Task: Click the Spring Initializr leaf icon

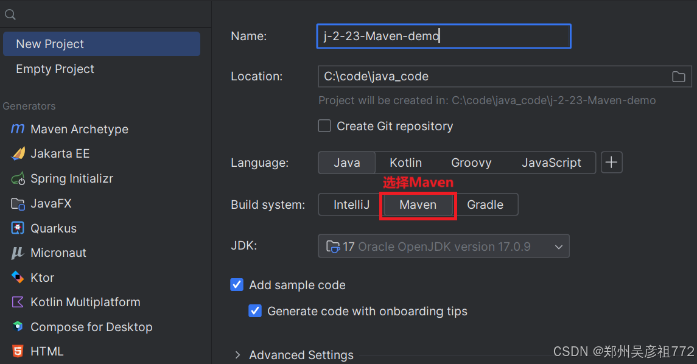Action: pyautogui.click(x=18, y=179)
